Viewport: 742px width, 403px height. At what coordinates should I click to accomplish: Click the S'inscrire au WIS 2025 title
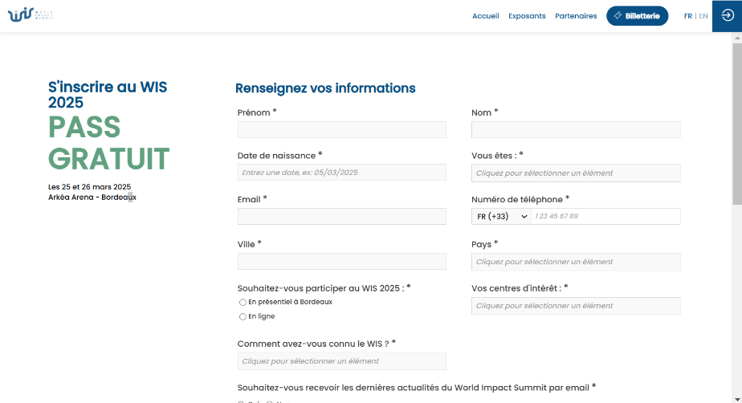tap(108, 95)
